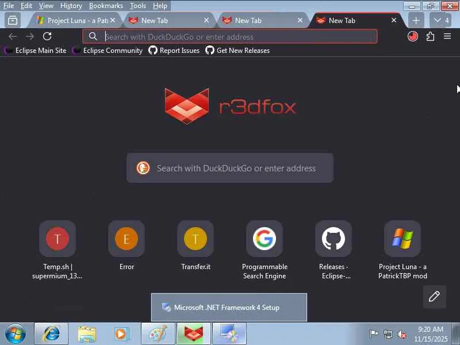
Task: Open Eclipse Main Site bookmark
Action: 35,51
